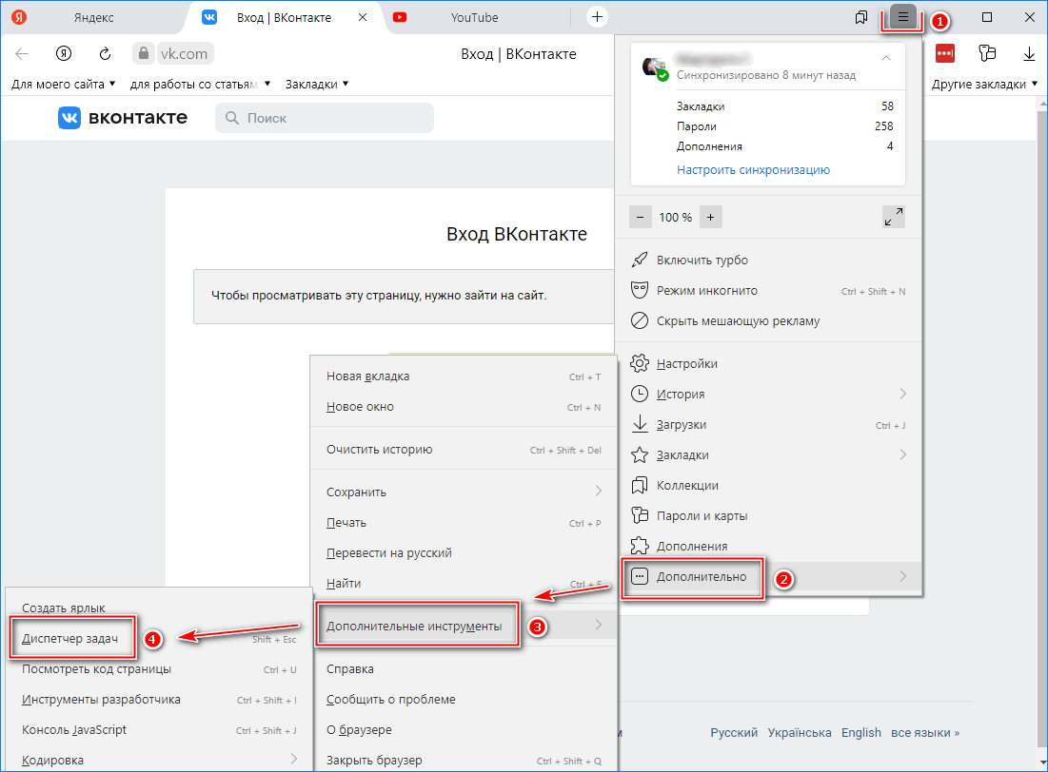Screen dimensions: 1048x772
Task: Open a new tab with plus button
Action: click(597, 17)
